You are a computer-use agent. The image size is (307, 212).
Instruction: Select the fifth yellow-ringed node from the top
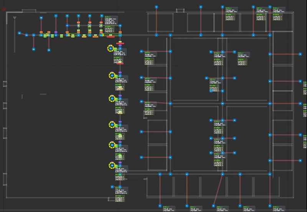(x=112, y=145)
